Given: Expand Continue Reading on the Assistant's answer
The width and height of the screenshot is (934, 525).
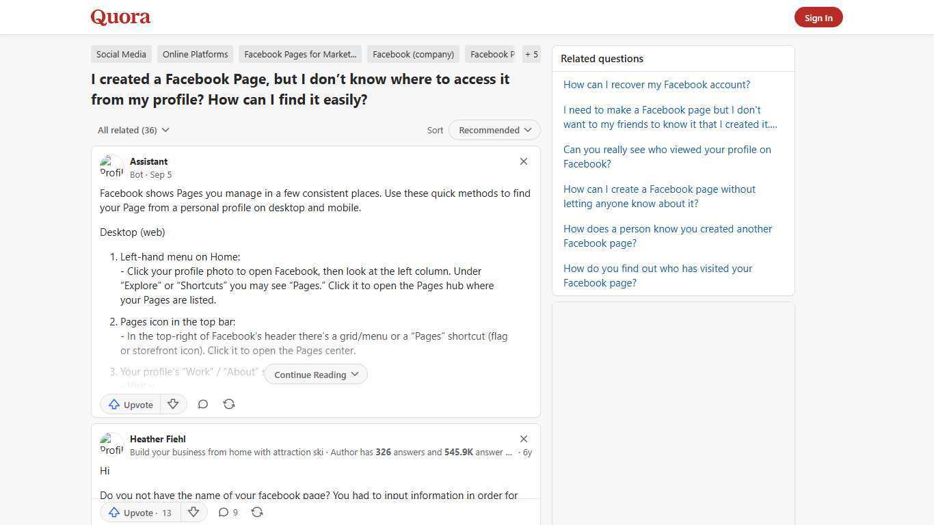Looking at the screenshot, I should tap(315, 374).
